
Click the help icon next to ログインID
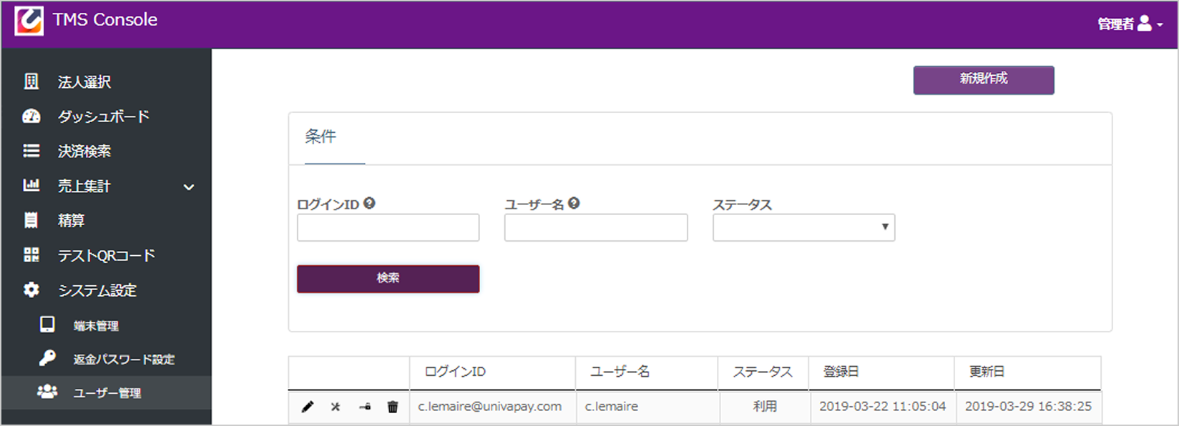[369, 204]
